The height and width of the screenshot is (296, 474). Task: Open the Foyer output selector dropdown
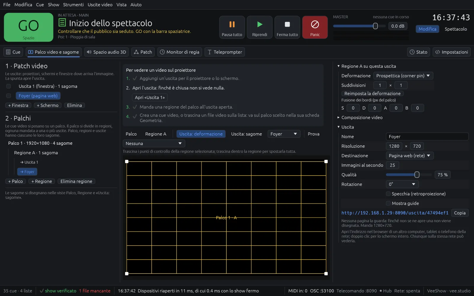pyautogui.click(x=284, y=134)
